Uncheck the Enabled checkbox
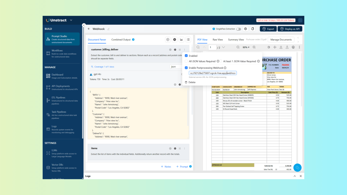Image resolution: width=347 pixels, height=195 pixels. coord(186,56)
